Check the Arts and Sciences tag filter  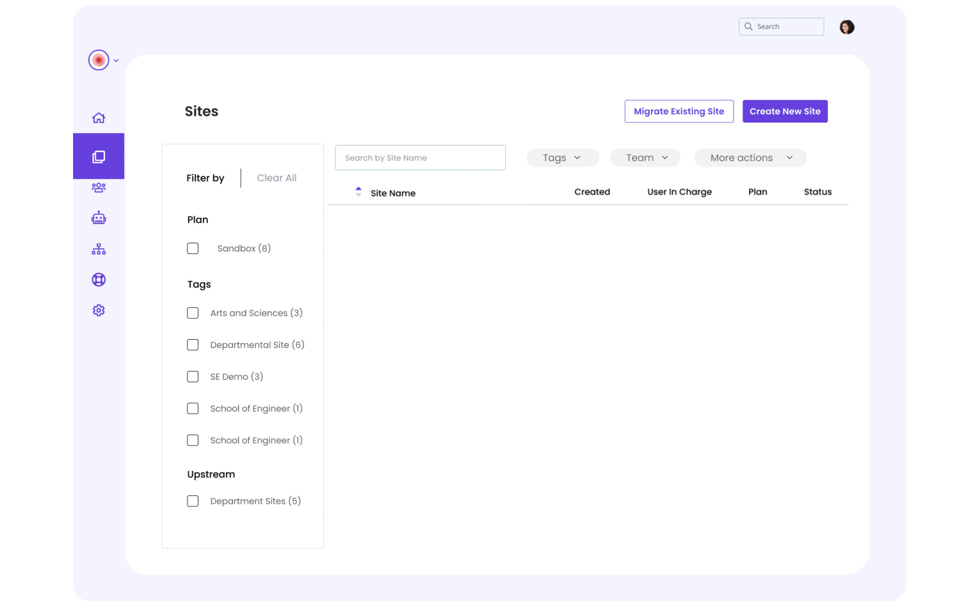click(193, 313)
